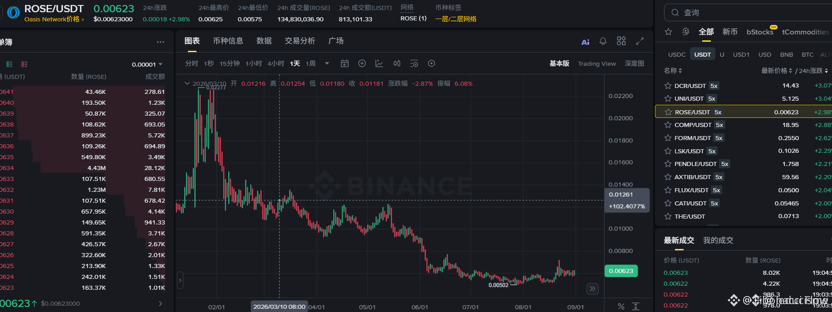Jump to latest candle with double-arrow button
The width and height of the screenshot is (832, 312).
click(x=592, y=289)
